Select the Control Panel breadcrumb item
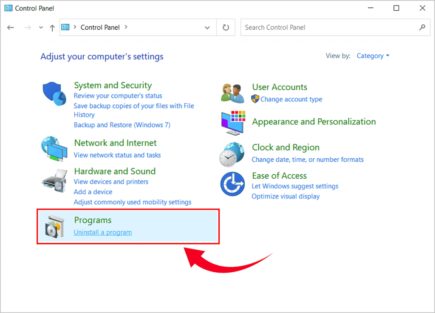The width and height of the screenshot is (435, 313). pos(100,28)
